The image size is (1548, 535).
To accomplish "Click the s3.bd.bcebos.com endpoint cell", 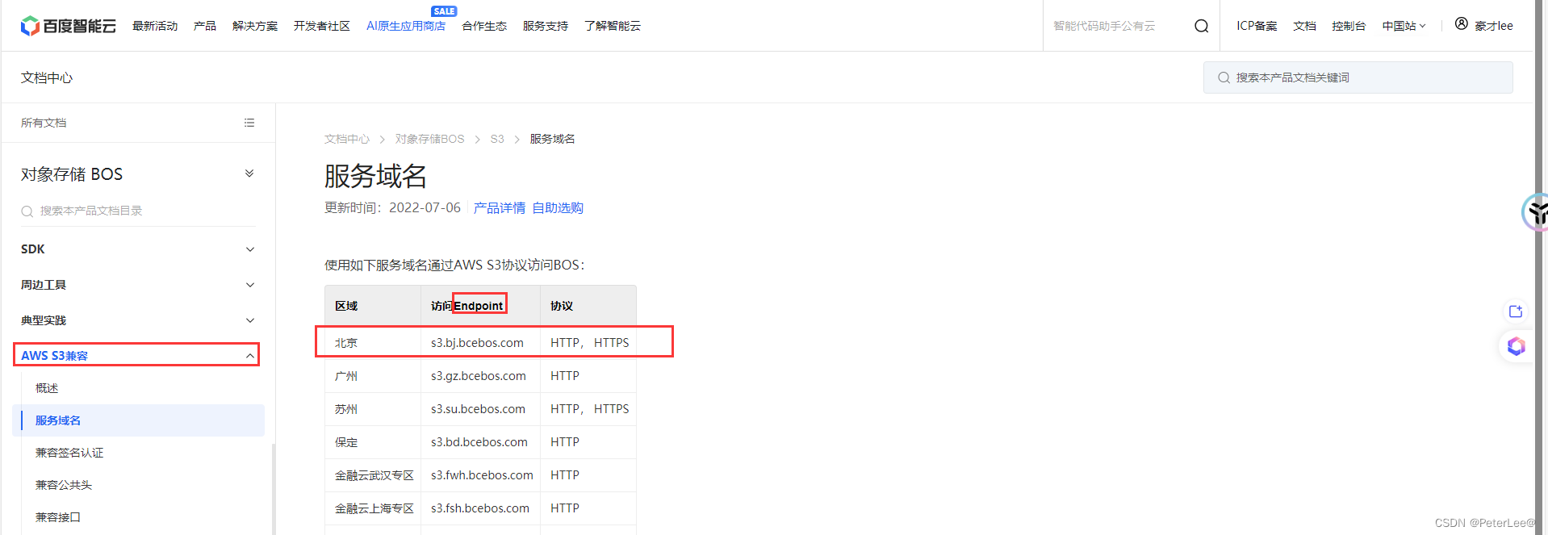I will coord(479,442).
